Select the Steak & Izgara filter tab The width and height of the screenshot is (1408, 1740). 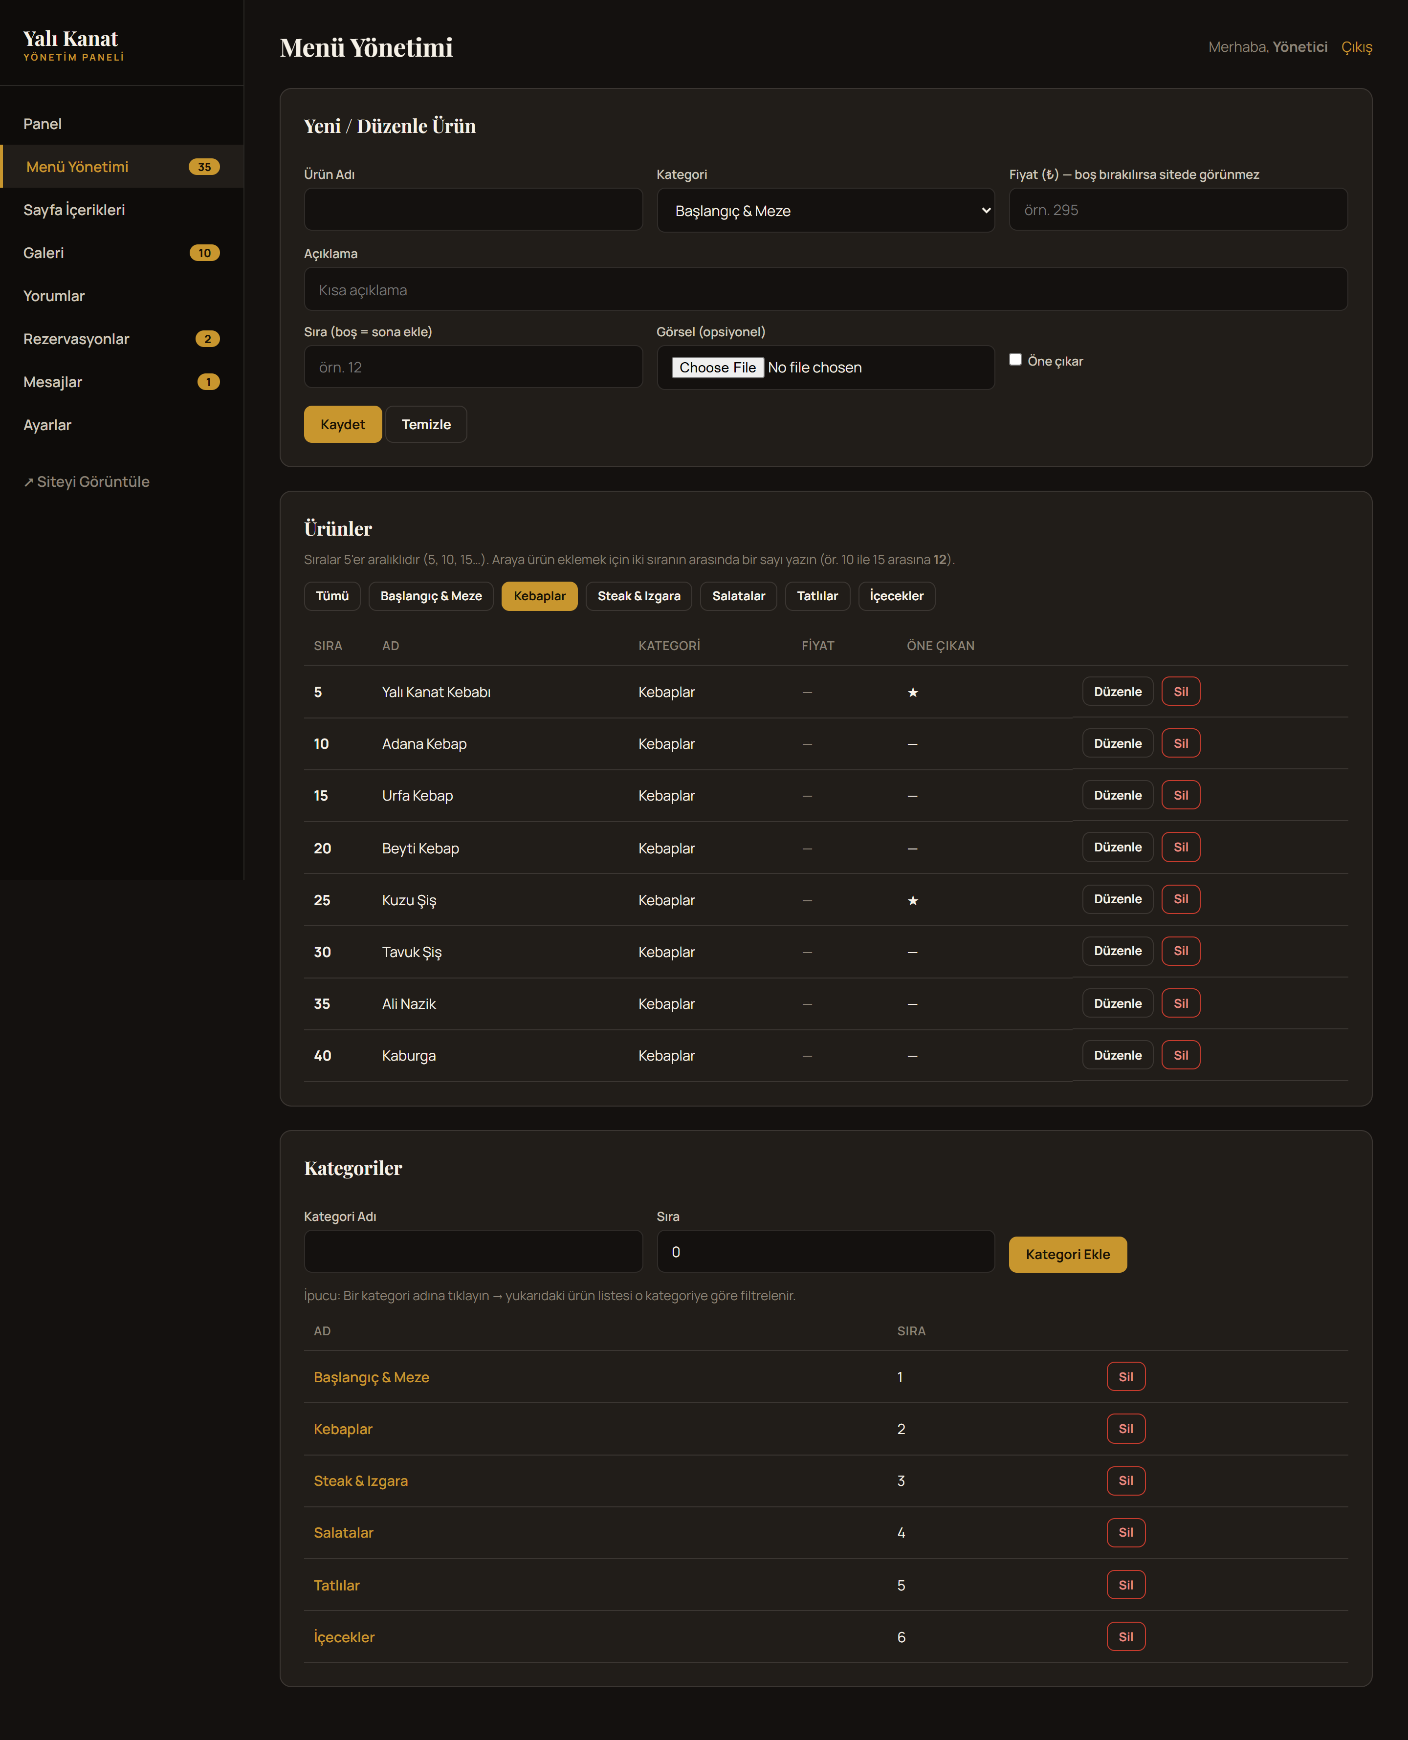coord(638,596)
